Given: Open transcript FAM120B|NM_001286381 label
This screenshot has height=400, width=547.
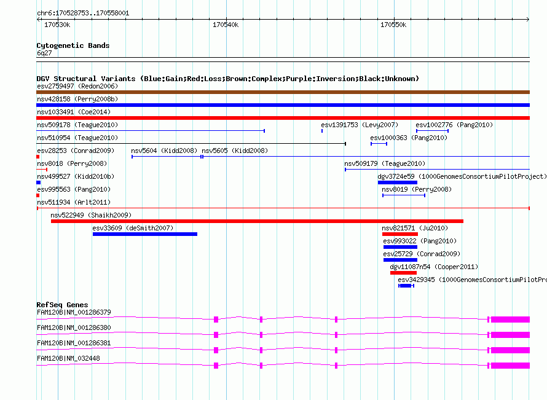Looking at the screenshot, I should pyautogui.click(x=74, y=343).
